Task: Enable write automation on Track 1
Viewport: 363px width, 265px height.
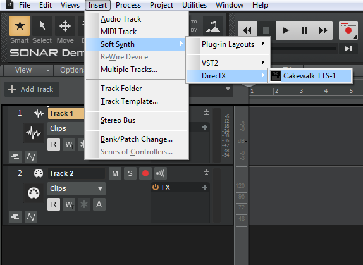Action: 69,144
